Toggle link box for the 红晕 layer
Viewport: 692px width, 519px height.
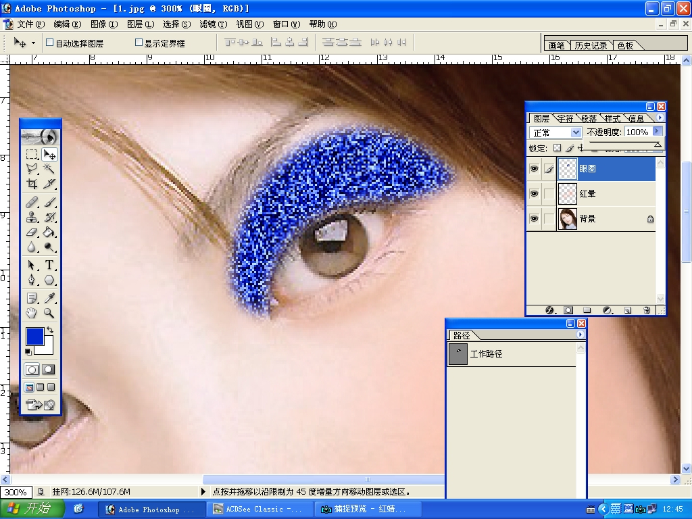[x=549, y=194]
